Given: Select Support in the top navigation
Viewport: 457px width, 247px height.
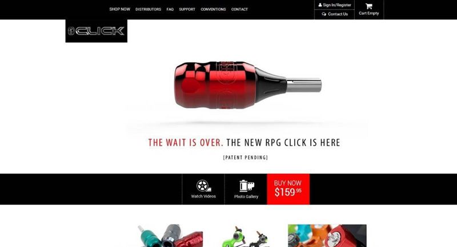Looking at the screenshot, I should point(187,9).
